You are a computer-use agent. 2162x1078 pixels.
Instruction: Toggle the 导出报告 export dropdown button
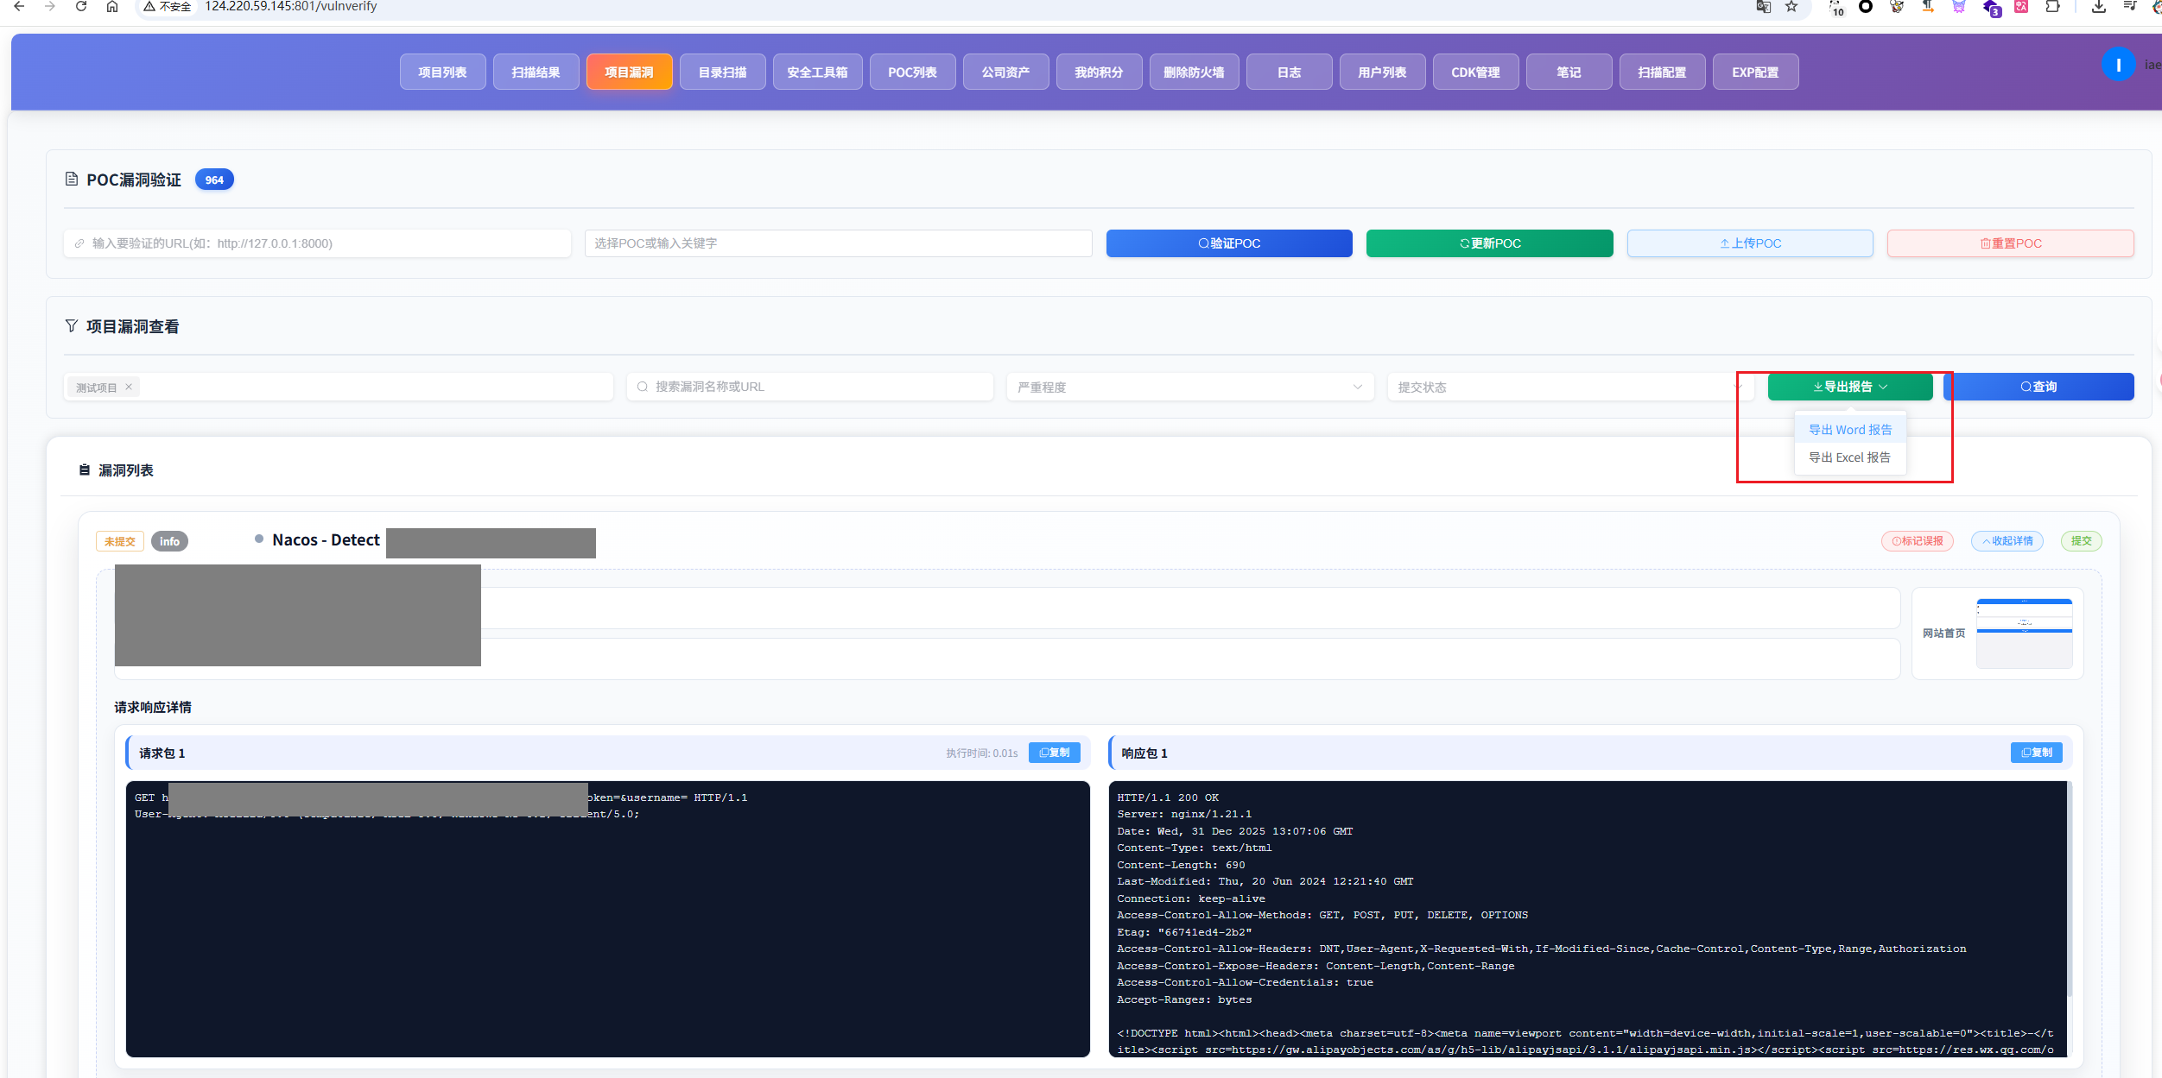[x=1850, y=387]
